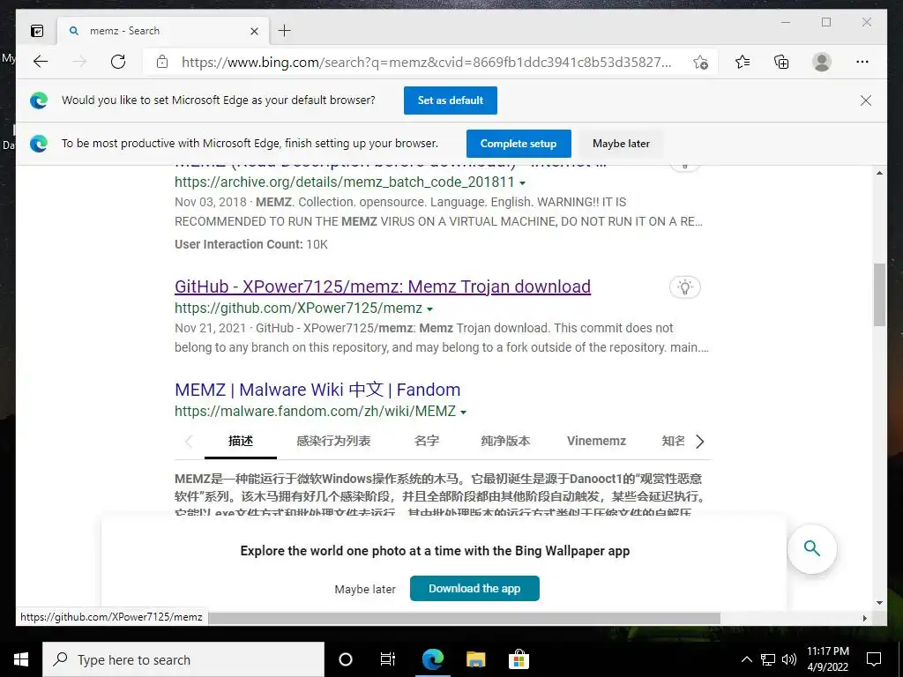Open File Explorer from the taskbar
Image resolution: width=903 pixels, height=677 pixels.
coord(475,659)
